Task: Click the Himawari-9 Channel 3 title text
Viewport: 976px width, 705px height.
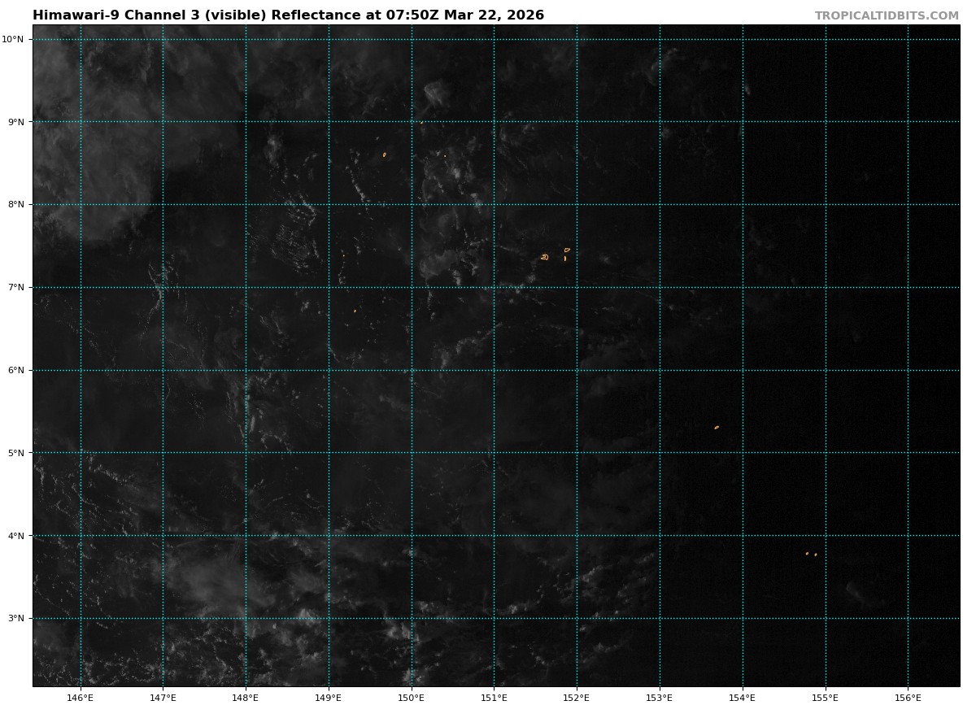Action: [288, 15]
